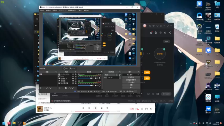
Task: Click share icon in streaming app
Action: pos(170,32)
